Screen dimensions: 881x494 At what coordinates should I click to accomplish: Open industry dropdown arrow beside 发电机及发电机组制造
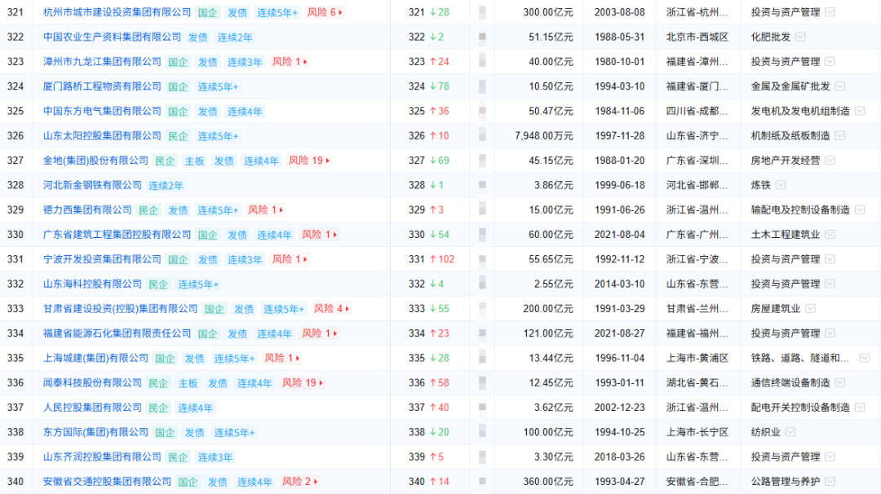(860, 111)
